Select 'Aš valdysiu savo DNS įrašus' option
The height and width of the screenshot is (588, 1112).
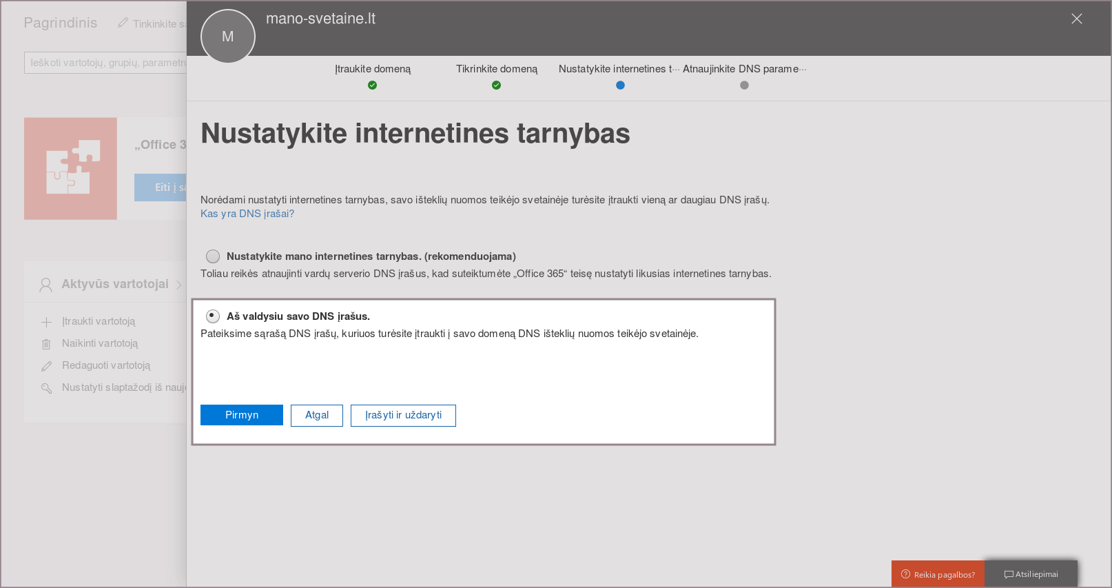213,316
